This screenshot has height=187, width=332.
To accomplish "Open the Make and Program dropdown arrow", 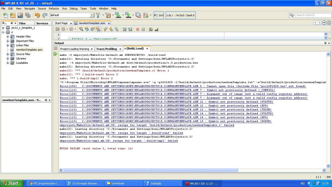I will 123,15.
